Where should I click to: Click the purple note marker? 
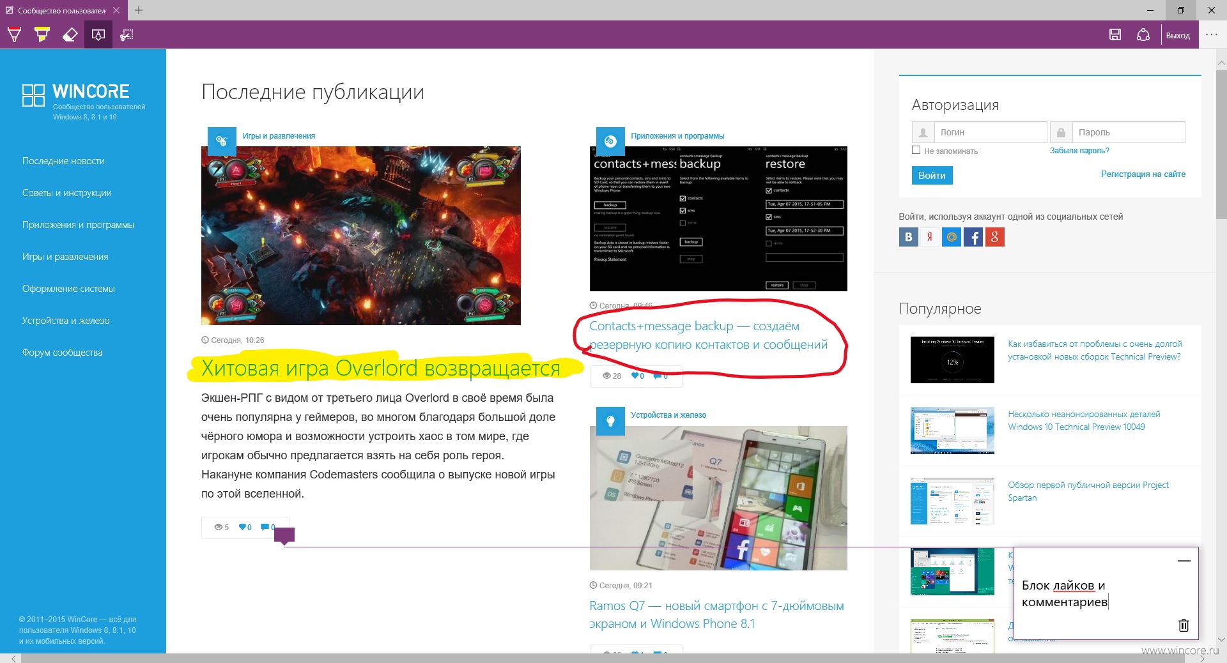284,536
